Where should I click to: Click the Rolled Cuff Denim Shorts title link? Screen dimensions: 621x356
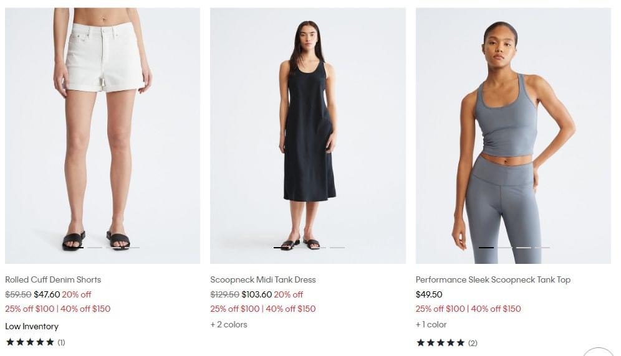point(53,279)
